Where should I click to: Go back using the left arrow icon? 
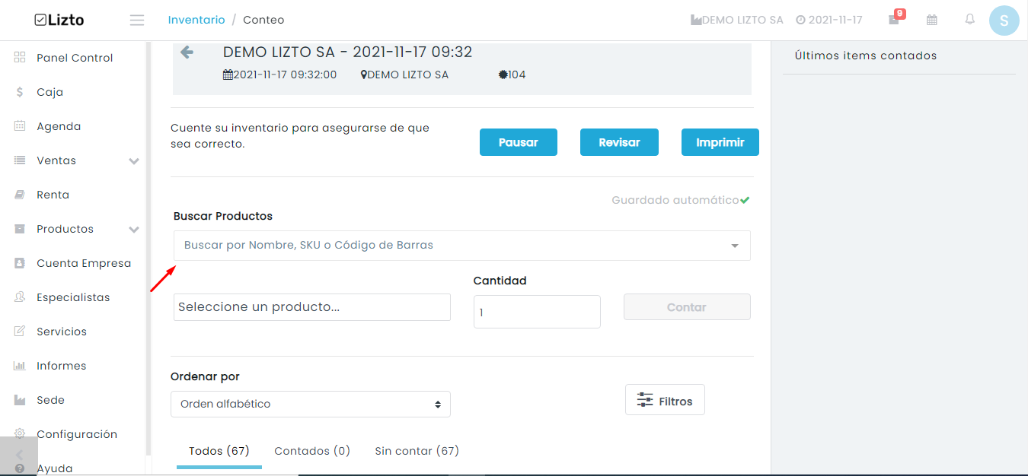[187, 52]
